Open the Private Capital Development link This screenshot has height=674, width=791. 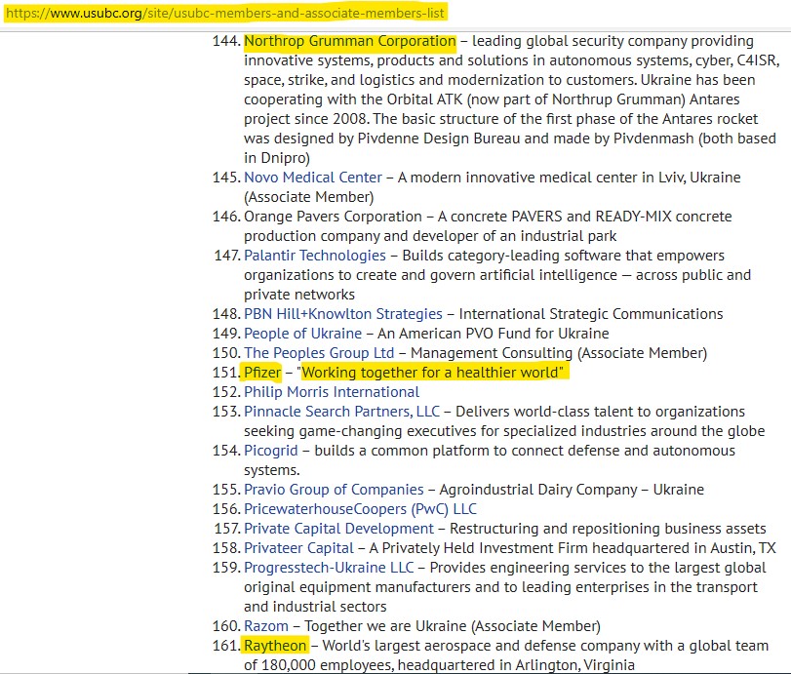point(338,529)
